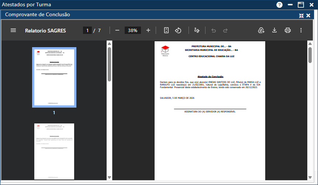This screenshot has height=185, width=318.
Task: Click the 38% zoom level field
Action: (132, 30)
